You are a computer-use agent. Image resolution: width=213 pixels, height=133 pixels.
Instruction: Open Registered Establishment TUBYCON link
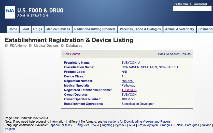pyautogui.click(x=129, y=90)
